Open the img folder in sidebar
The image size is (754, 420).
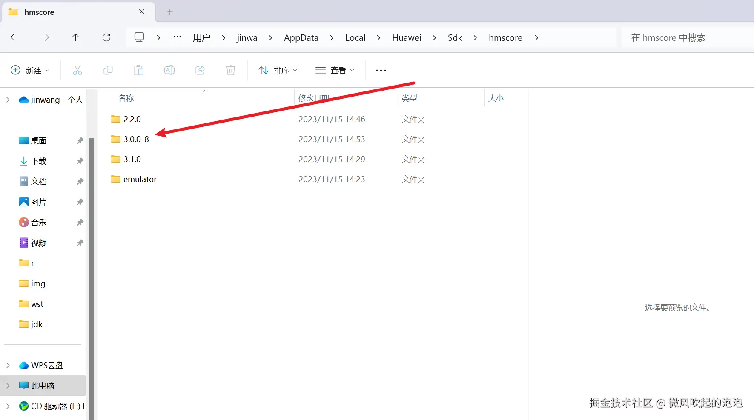tap(32, 283)
